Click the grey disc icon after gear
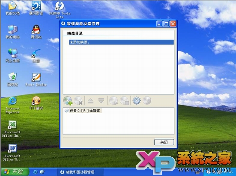The image size is (236, 176). 147,100
